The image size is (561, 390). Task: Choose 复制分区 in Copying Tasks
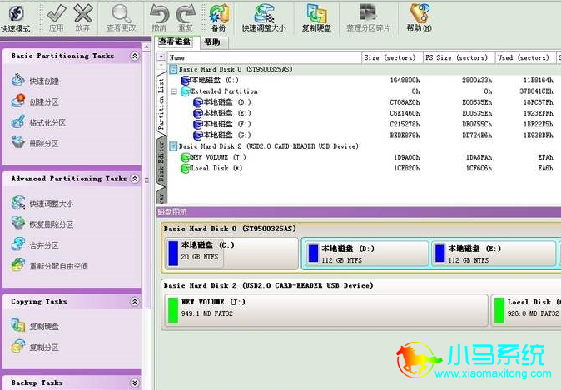35,347
